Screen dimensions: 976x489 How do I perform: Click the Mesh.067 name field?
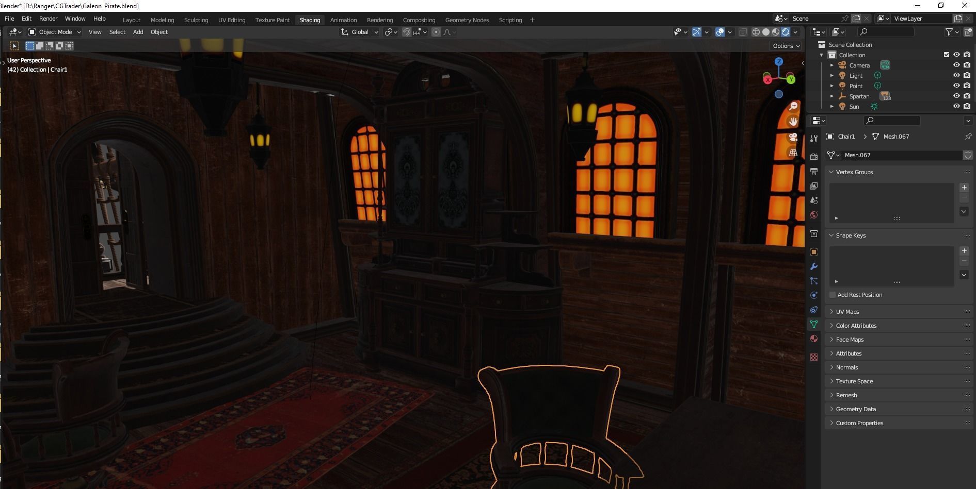902,155
